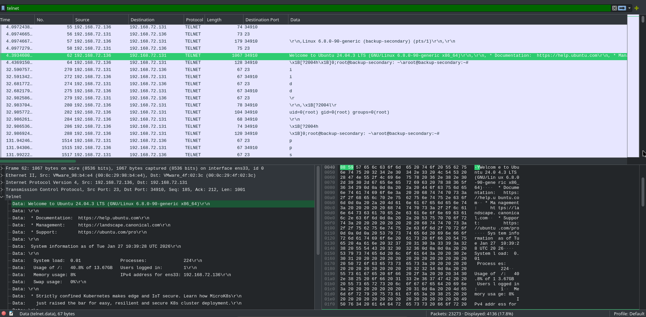Open the recent filters dropdown arrow
646x317 pixels.
click(x=630, y=8)
